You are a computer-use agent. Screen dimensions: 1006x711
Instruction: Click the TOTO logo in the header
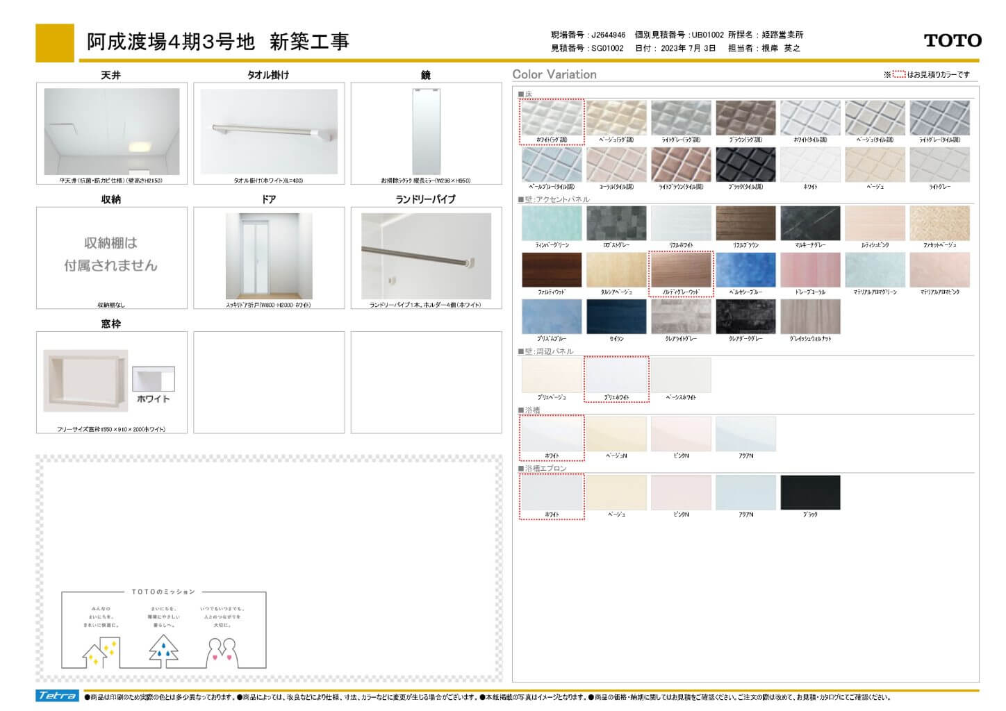952,41
